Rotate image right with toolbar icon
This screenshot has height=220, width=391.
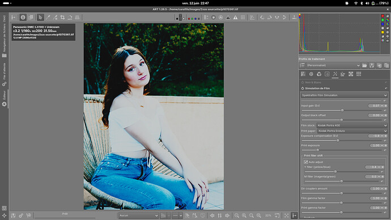coord(270,17)
